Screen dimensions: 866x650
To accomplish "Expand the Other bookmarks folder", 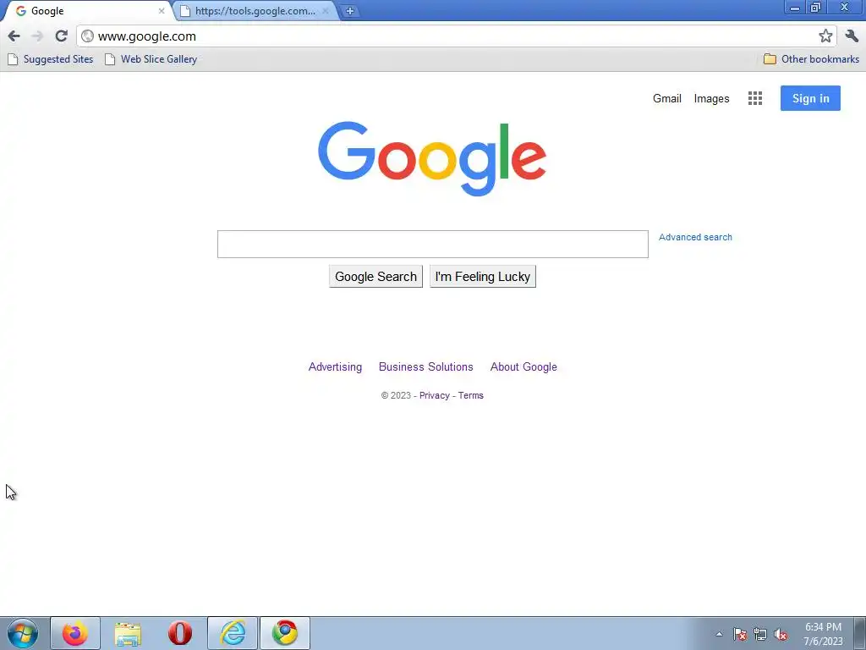I will pyautogui.click(x=811, y=59).
